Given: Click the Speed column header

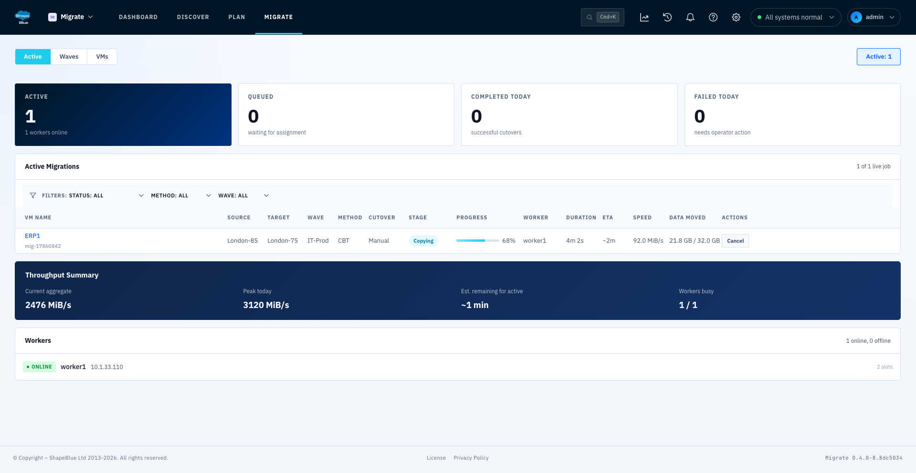Looking at the screenshot, I should 642,217.
